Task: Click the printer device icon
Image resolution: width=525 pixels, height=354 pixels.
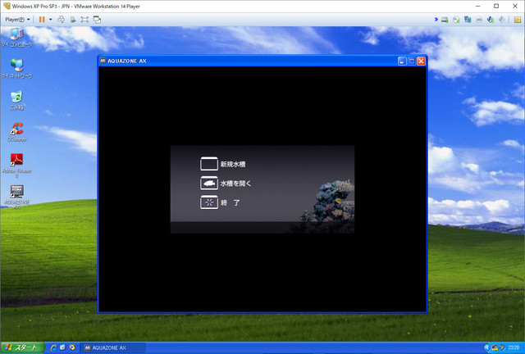Action: (479, 20)
